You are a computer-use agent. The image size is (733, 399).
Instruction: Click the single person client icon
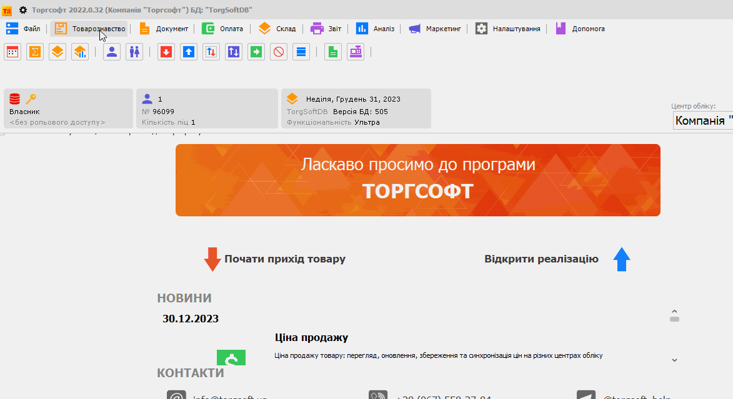[x=111, y=52]
